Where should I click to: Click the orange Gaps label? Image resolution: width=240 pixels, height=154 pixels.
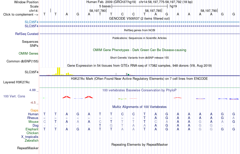click(34, 110)
